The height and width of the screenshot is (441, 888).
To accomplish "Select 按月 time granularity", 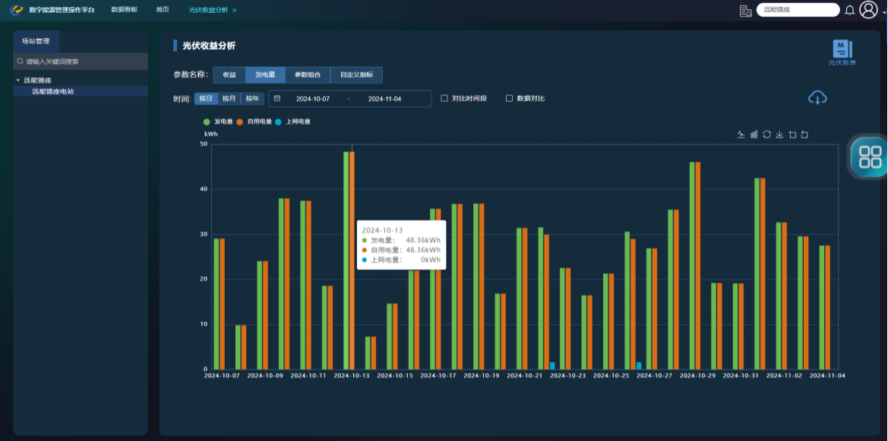I will click(229, 99).
